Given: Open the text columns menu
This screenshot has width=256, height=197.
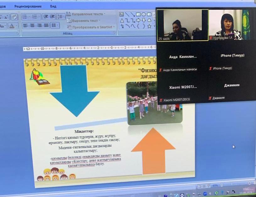Looking at the screenshot, I should click(x=55, y=25).
